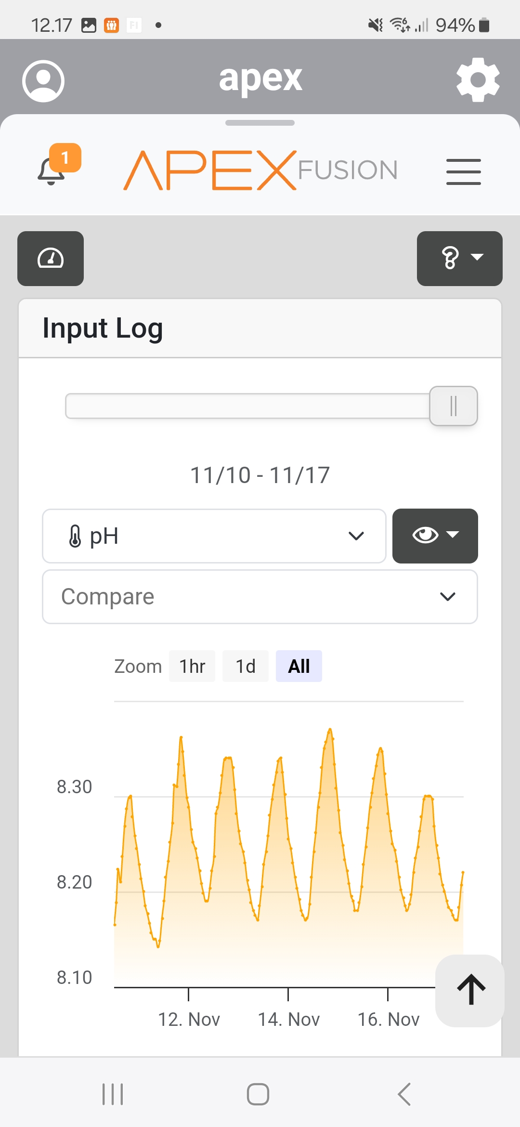The image size is (520, 1127).
Task: Open the Compare dropdown
Action: pyautogui.click(x=260, y=597)
